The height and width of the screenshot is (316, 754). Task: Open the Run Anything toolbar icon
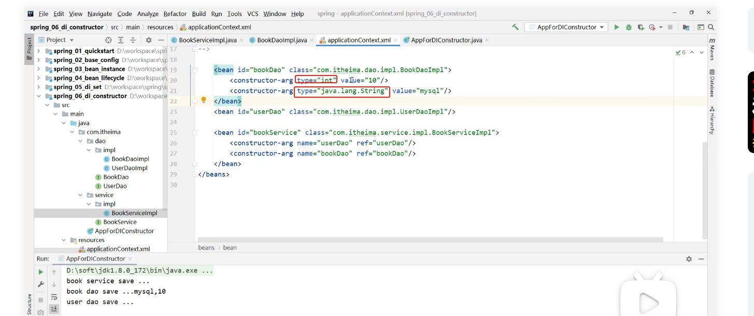(x=701, y=27)
